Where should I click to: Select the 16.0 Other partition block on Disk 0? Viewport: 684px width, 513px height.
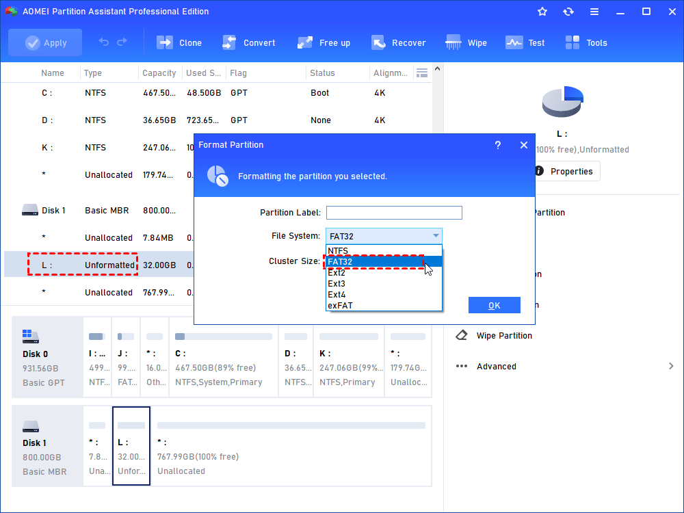click(155, 357)
